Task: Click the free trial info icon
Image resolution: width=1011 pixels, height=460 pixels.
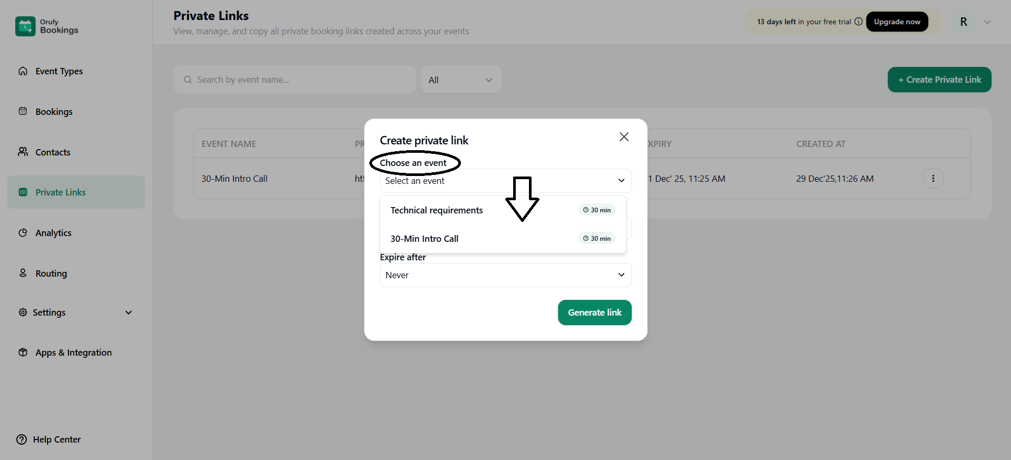Action: coord(858,22)
